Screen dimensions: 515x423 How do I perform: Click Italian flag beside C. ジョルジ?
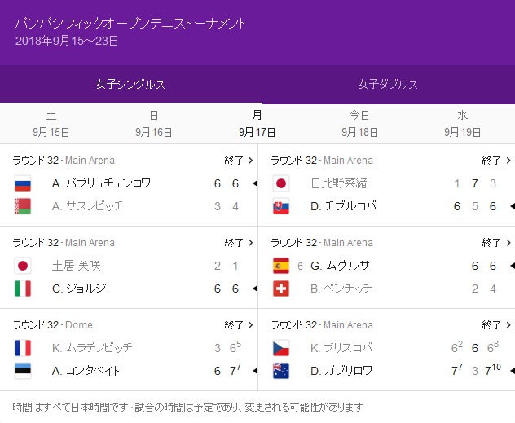[x=23, y=289]
